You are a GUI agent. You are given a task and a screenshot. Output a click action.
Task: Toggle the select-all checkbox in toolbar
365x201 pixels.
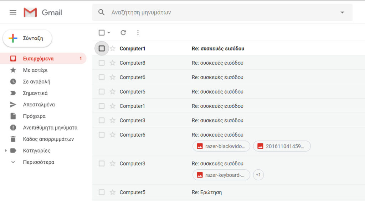(102, 33)
